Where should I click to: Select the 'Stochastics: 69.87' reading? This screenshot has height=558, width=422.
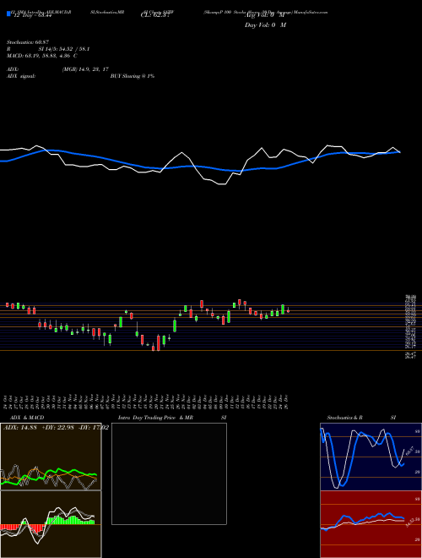coord(28,42)
